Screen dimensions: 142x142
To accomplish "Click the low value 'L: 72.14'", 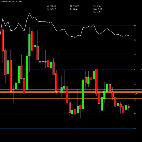I will click(74, 9).
